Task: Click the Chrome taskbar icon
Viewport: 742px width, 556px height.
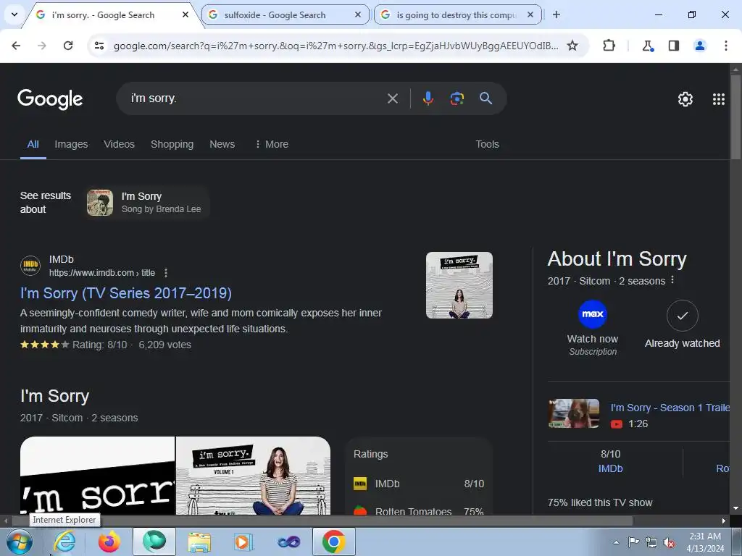Action: [x=333, y=542]
